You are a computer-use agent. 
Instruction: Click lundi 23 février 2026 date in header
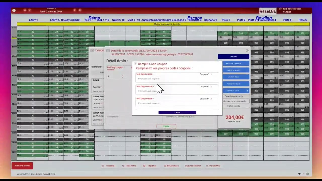[51, 12]
